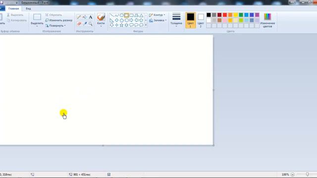Viewport: 317px width, 178px height.
Task: Select the Color picker eyedropper tool
Action: tap(85, 24)
